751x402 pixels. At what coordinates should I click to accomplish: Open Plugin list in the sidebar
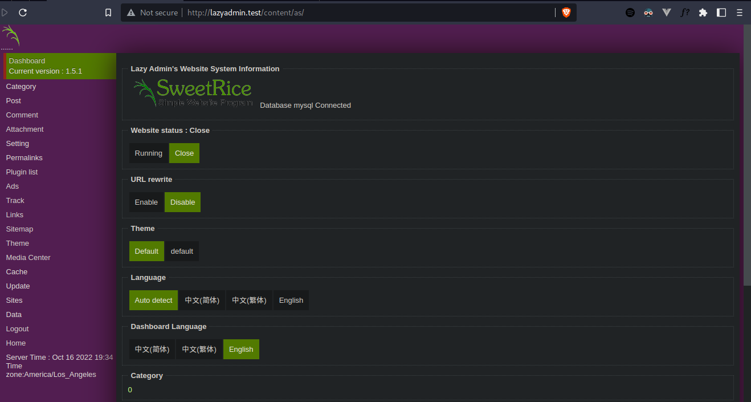pos(22,172)
